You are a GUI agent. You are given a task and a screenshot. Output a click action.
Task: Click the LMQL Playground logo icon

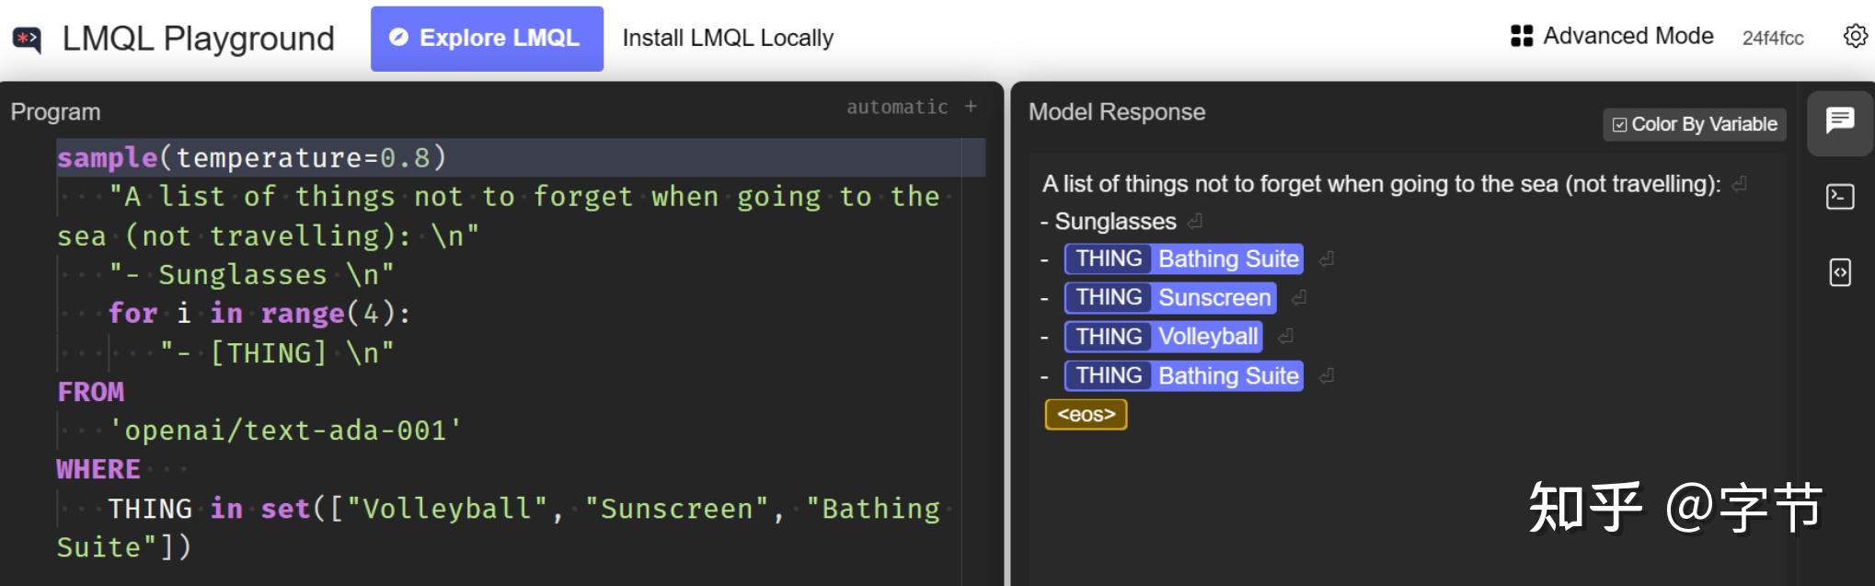point(28,40)
